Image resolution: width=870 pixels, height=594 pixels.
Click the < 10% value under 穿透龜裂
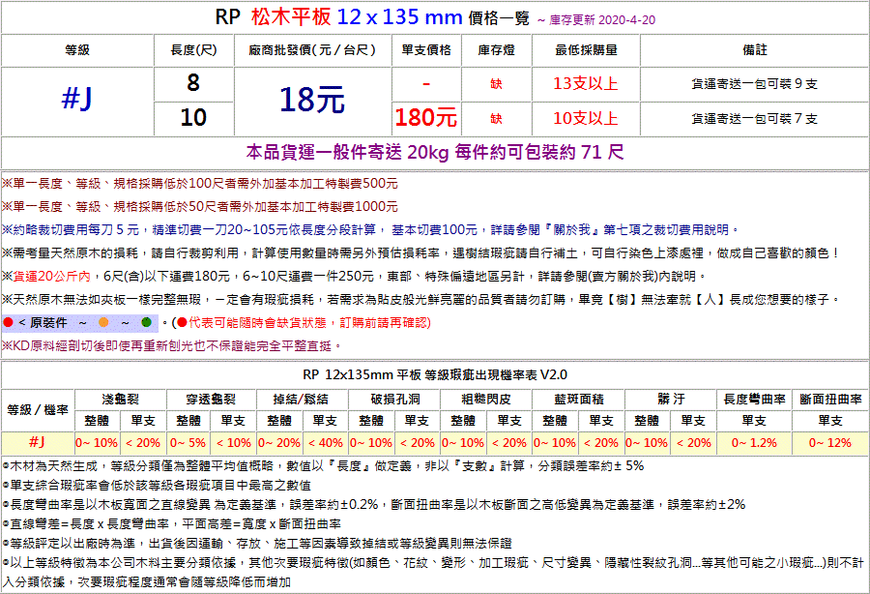tap(234, 443)
